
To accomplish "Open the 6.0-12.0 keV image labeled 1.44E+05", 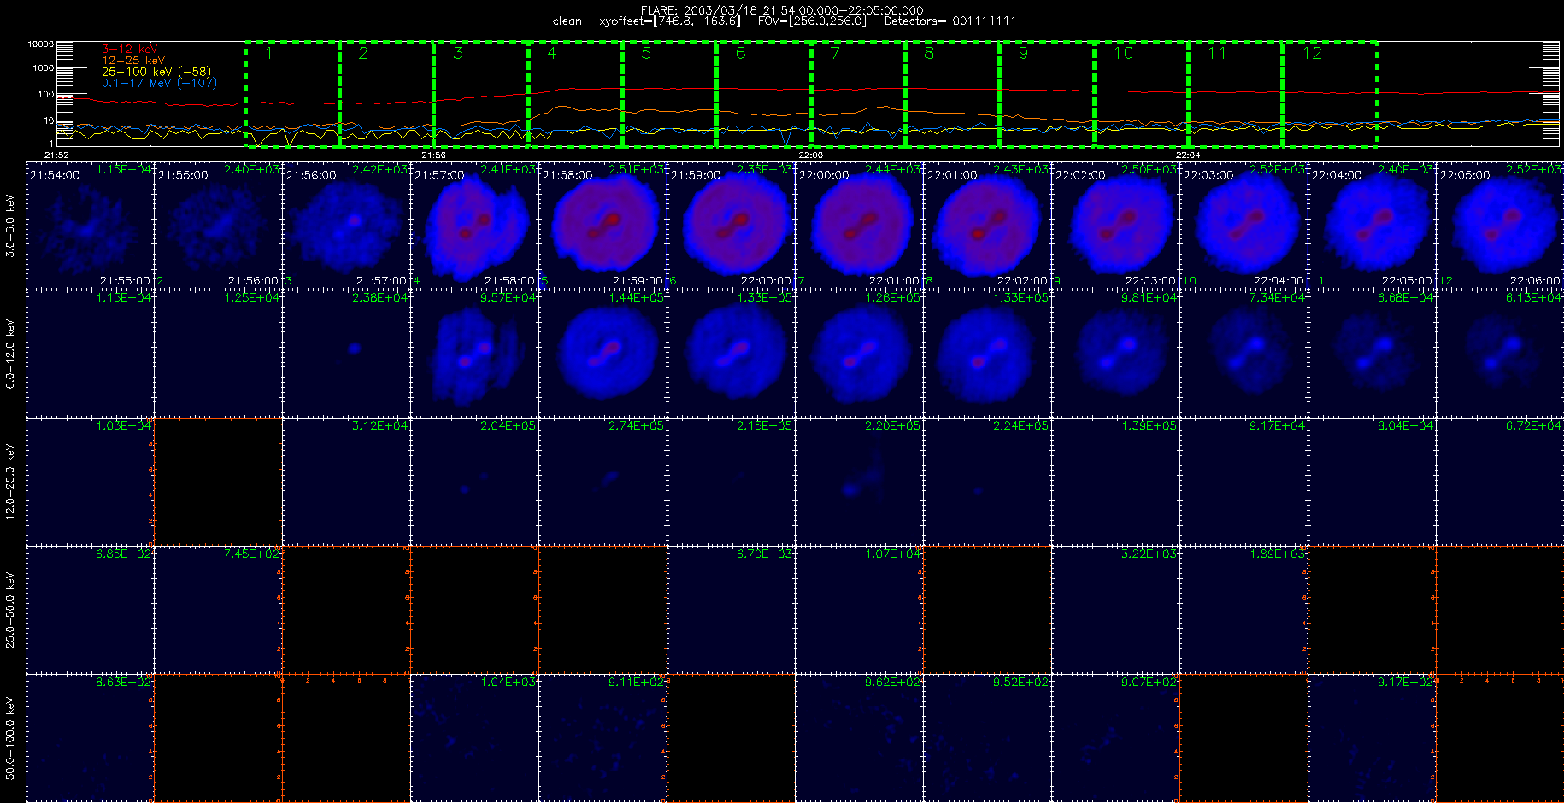I will click(x=603, y=353).
